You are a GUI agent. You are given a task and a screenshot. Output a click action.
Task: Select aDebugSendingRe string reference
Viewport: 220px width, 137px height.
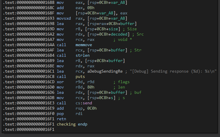[105, 71]
